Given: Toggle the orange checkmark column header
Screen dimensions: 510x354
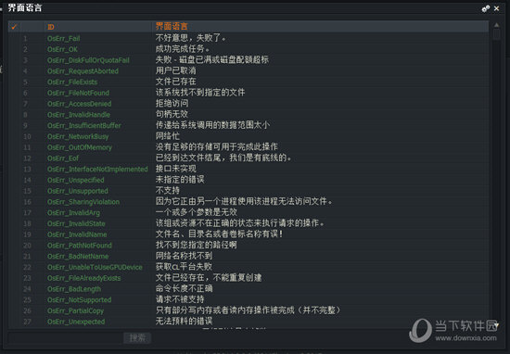Looking at the screenshot, I should [x=14, y=27].
